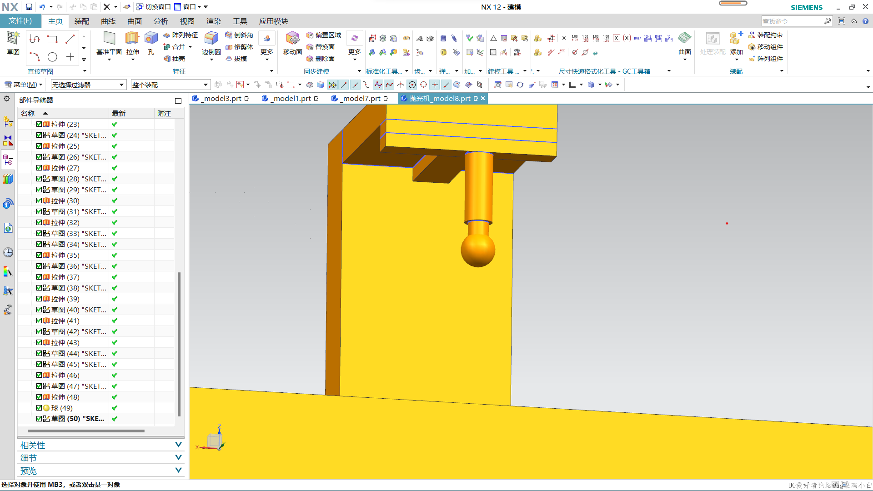Open the 更多 features gallery button
The width and height of the screenshot is (873, 491).
click(267, 45)
